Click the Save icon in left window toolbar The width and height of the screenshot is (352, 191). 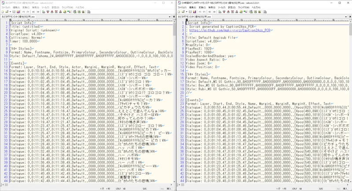click(x=14, y=12)
